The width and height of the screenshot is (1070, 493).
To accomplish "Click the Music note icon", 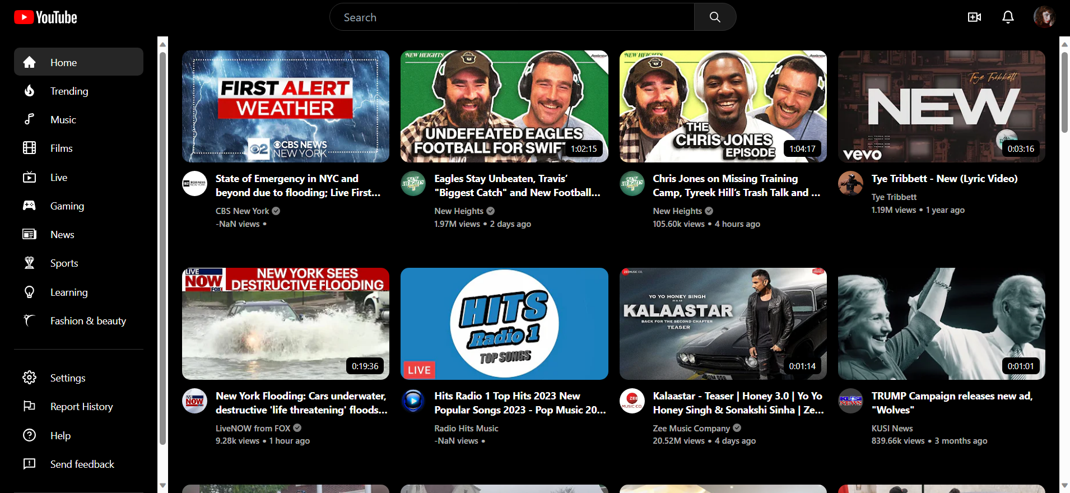I will tap(29, 119).
